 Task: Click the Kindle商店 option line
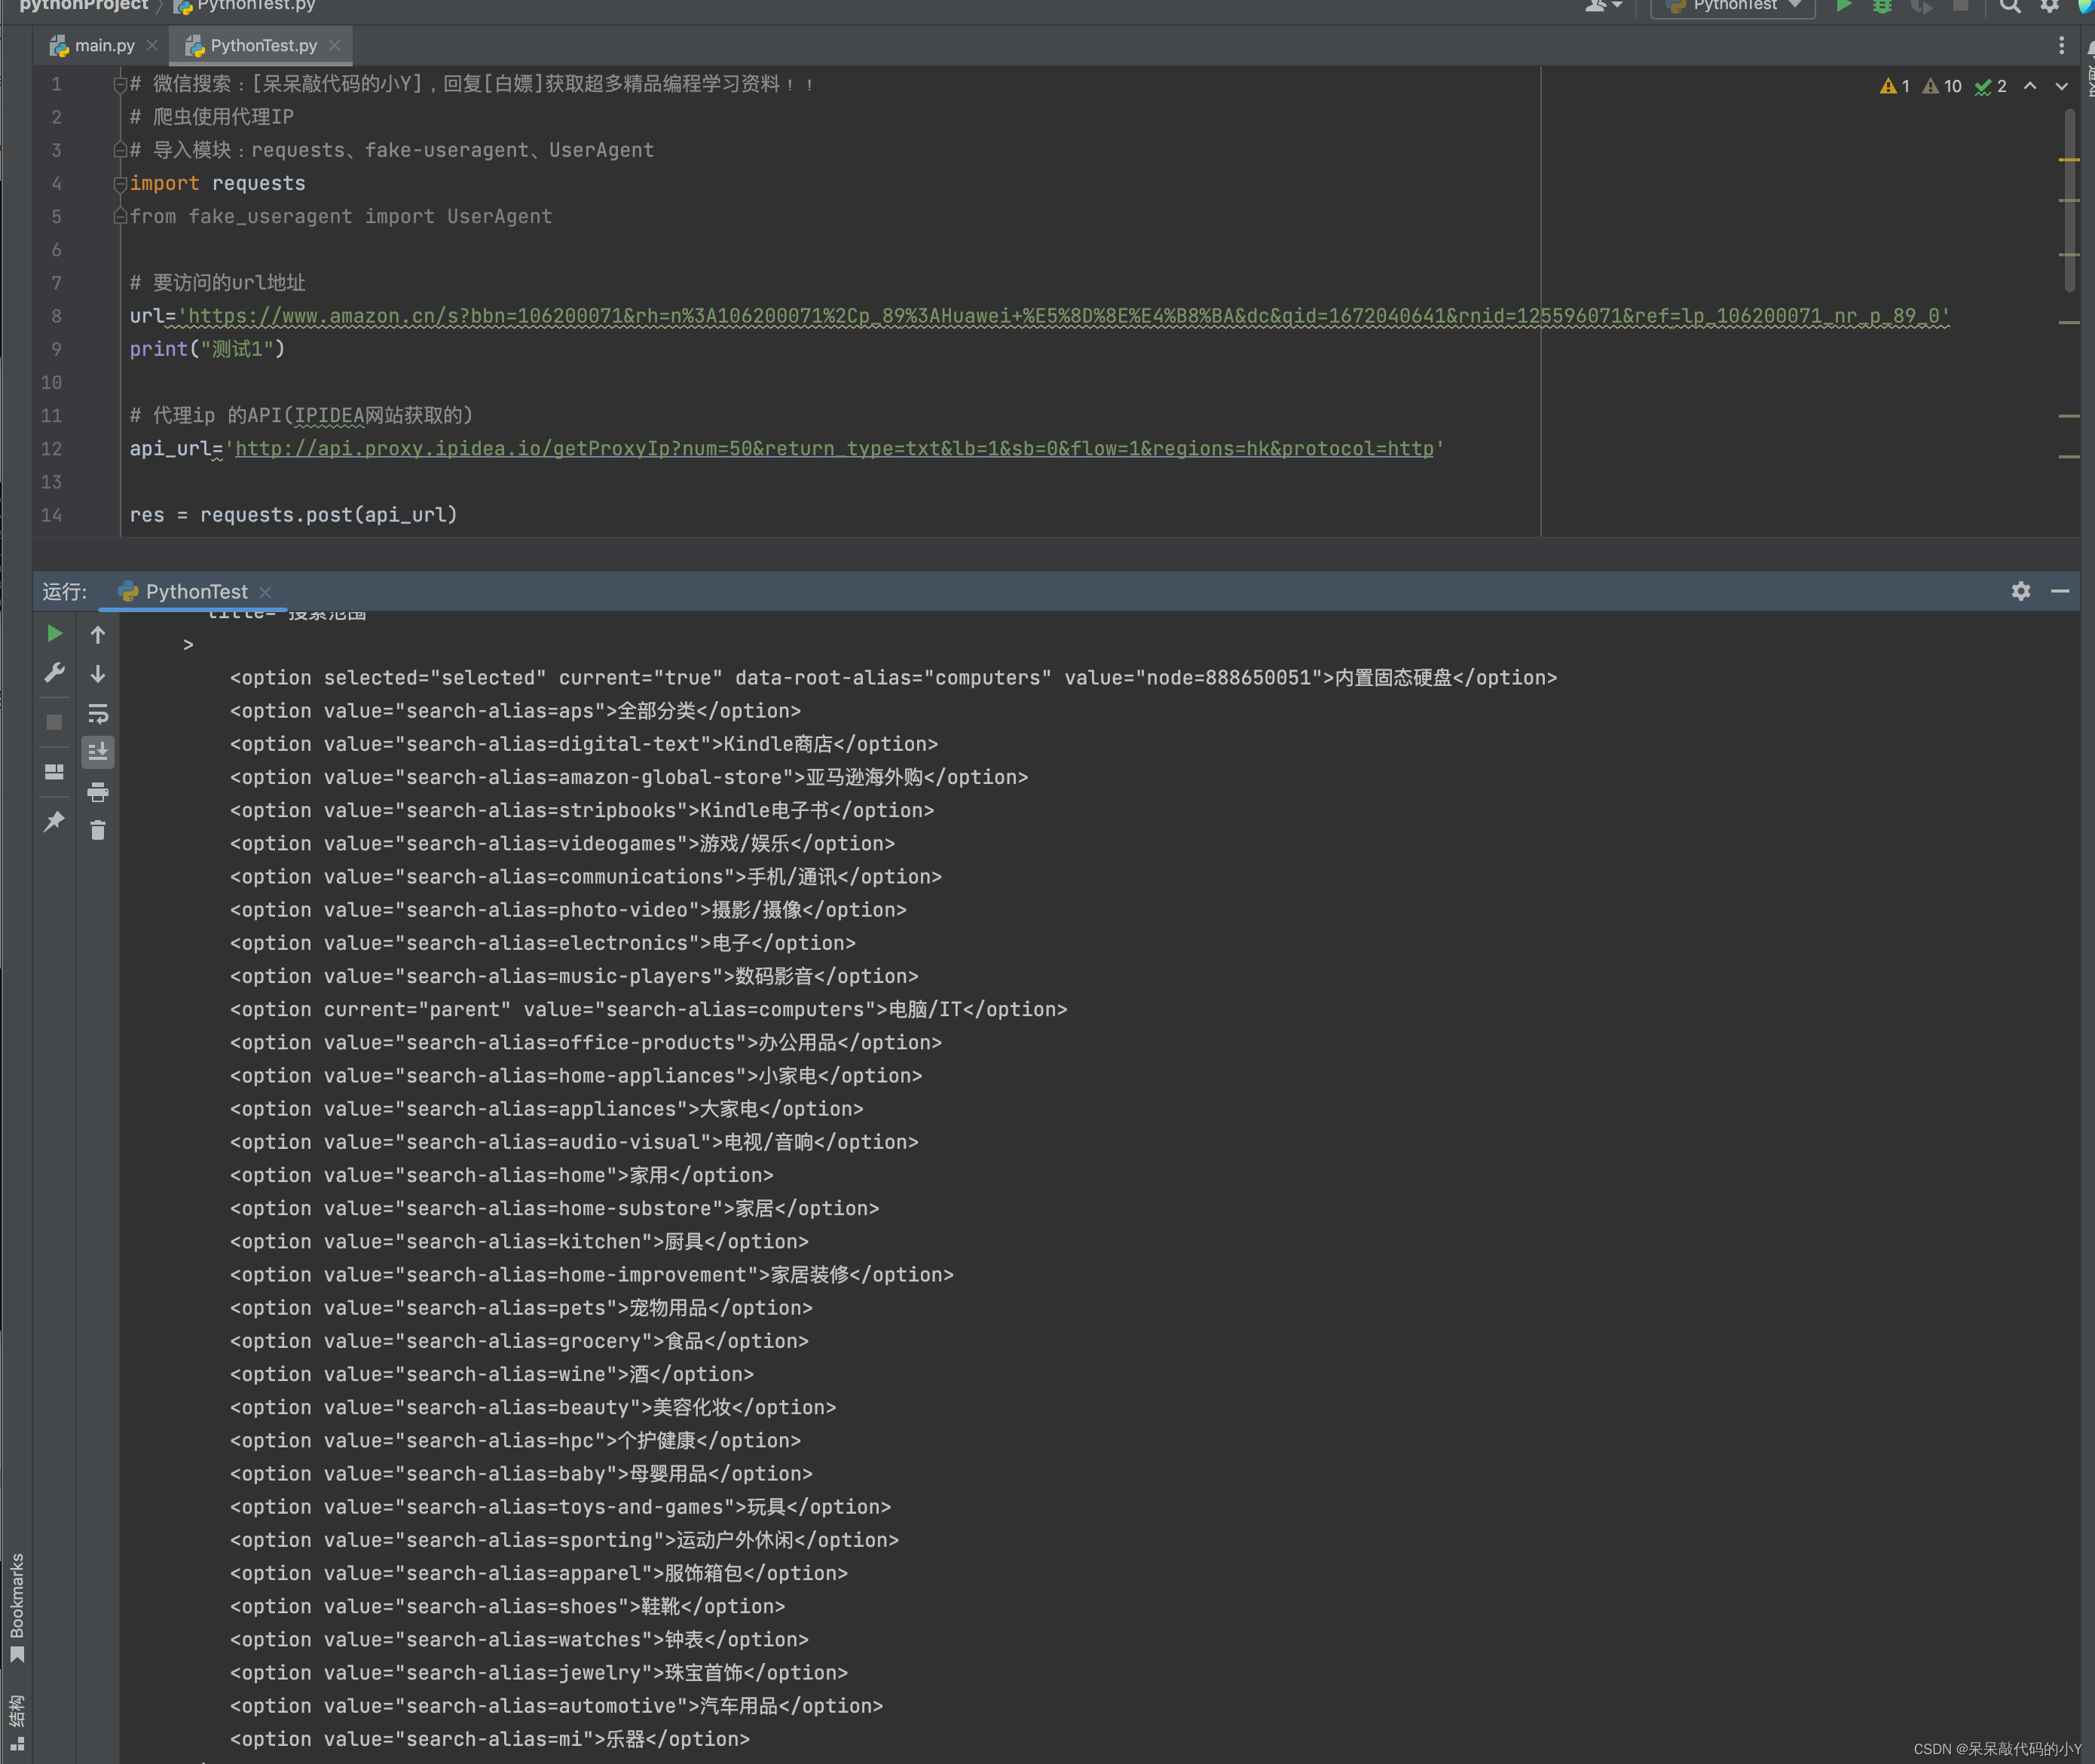point(584,744)
